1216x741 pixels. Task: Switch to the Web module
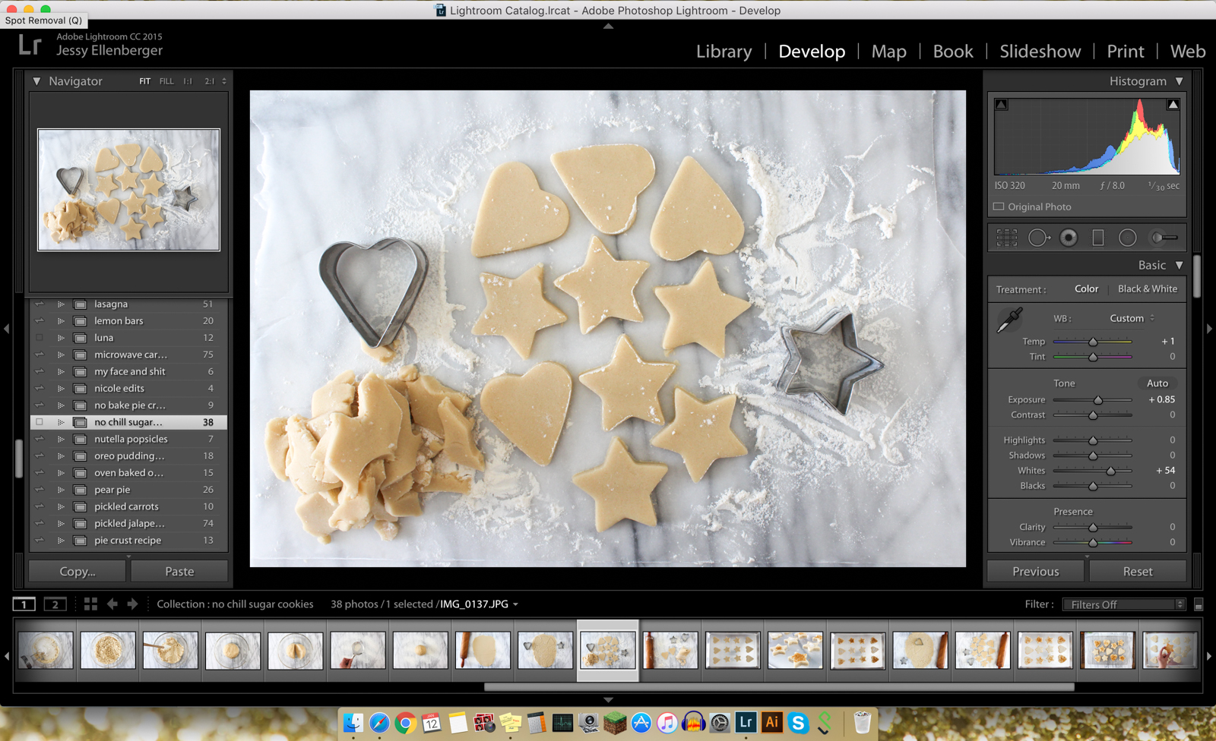point(1188,51)
